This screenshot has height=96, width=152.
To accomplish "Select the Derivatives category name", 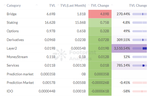I will click(x=15, y=40).
